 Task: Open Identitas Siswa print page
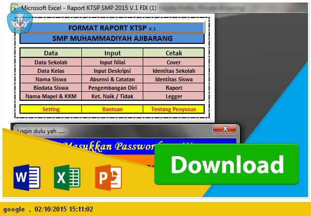click(x=174, y=79)
